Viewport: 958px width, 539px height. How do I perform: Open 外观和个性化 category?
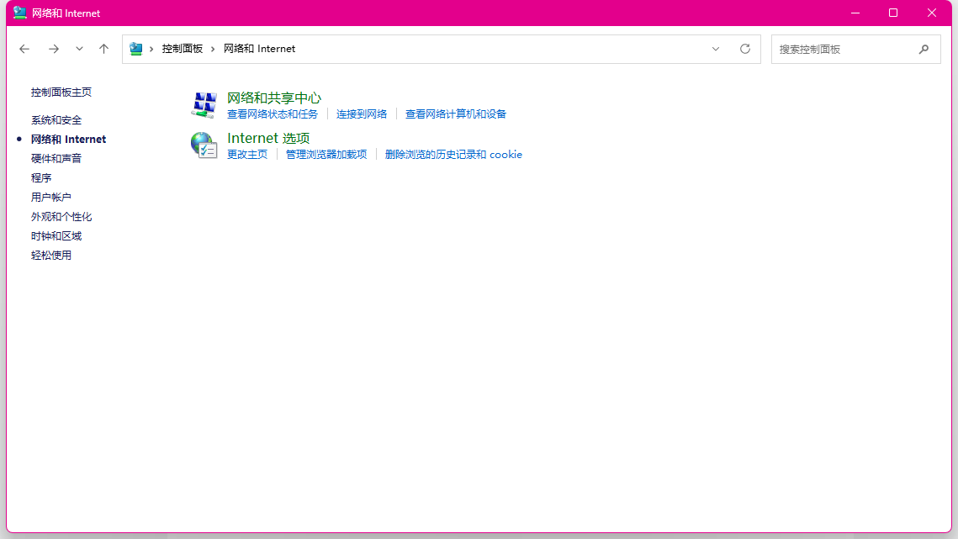(61, 217)
